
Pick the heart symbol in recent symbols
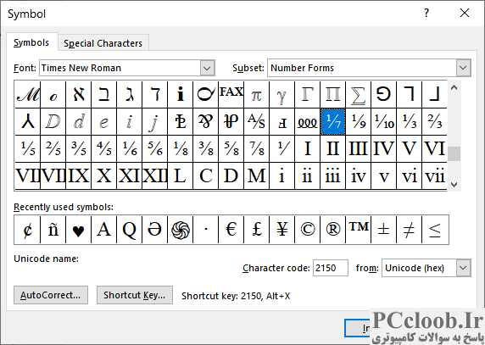click(x=79, y=230)
